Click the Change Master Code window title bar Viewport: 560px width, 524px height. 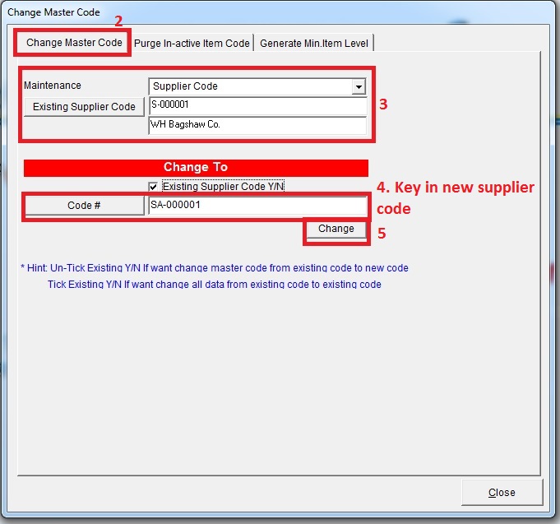[247, 12]
